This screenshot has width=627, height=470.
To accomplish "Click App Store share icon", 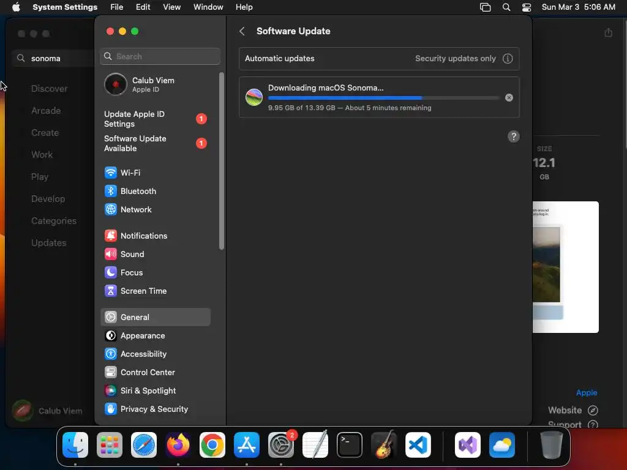I will tap(608, 32).
